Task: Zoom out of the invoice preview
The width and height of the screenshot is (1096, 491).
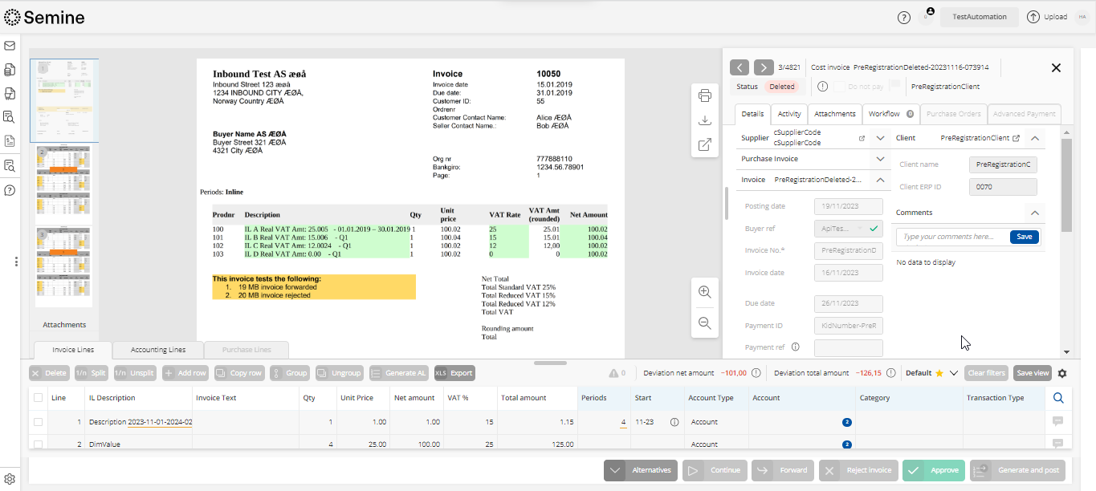Action: click(x=705, y=323)
